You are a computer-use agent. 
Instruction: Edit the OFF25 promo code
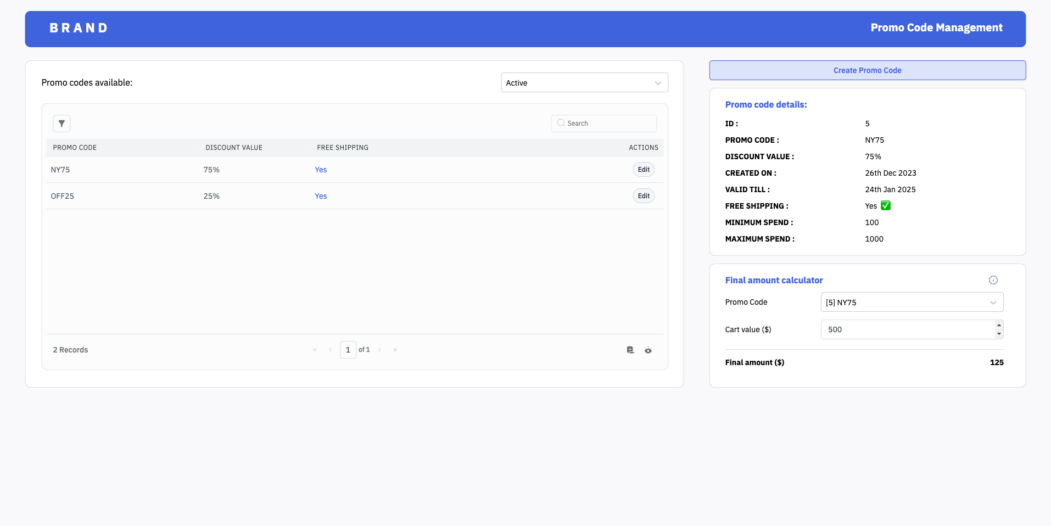point(644,196)
